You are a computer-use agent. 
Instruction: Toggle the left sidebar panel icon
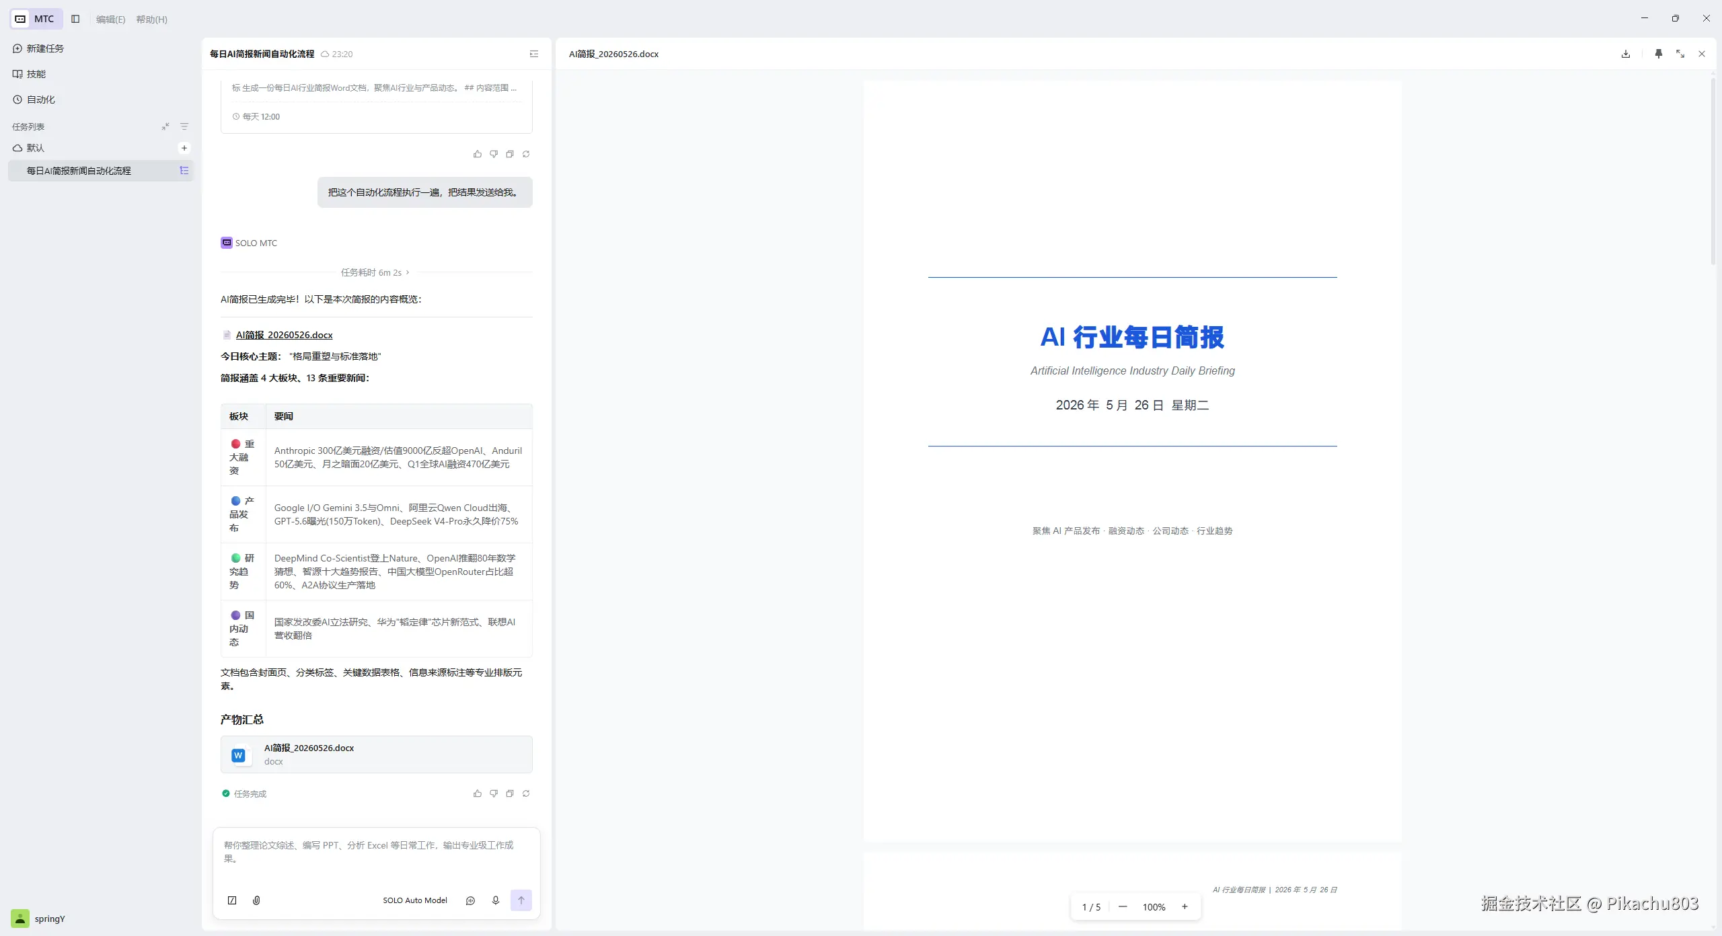(x=75, y=19)
